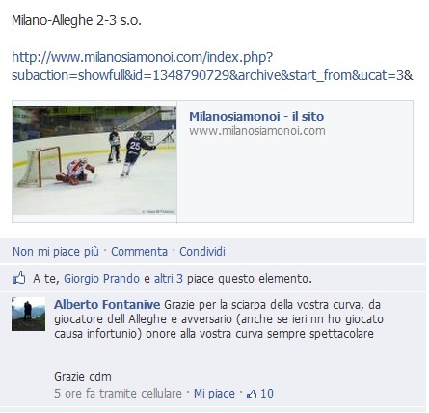Open Alberto Fontanive's profile picture
Image resolution: width=429 pixels, height=413 pixels.
(28, 314)
